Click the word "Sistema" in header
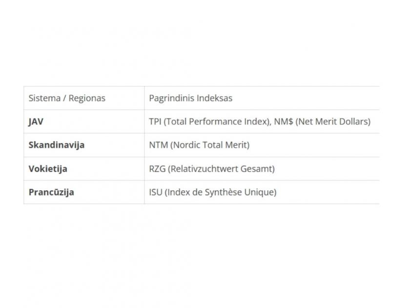 [x=44, y=98]
